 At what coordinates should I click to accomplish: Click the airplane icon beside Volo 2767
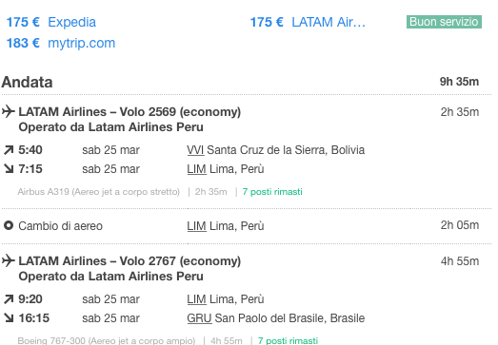9,260
